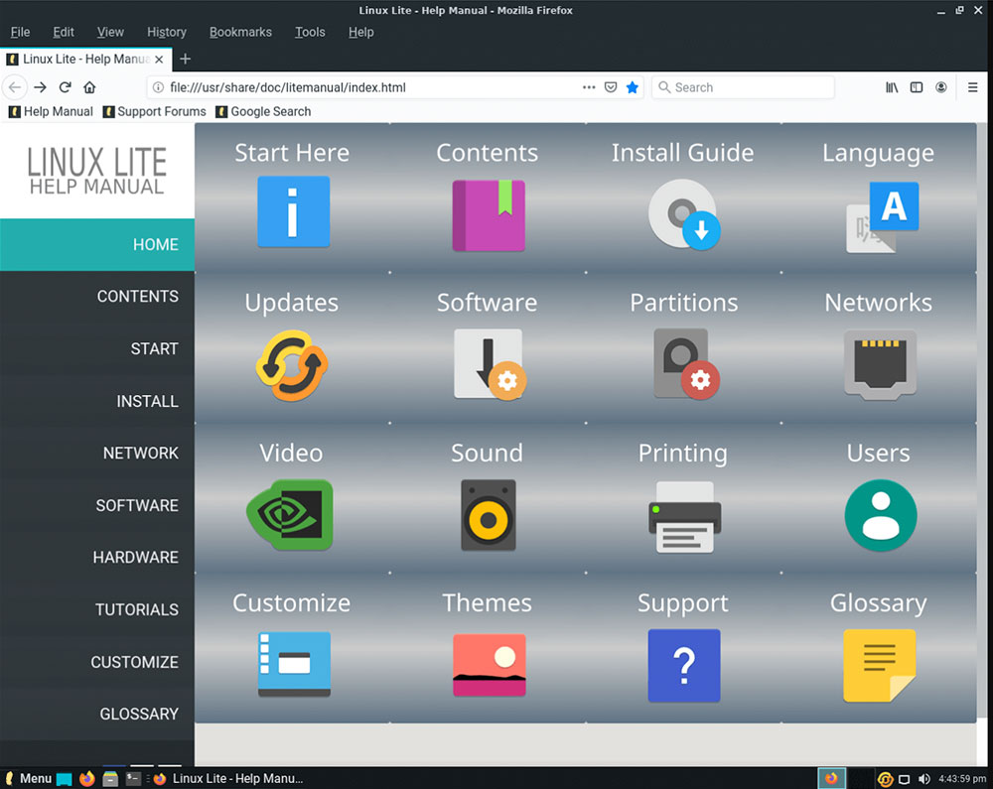Open the Support Forums bookmark

click(155, 111)
